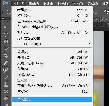The image size is (109, 106).
Task: Select the Elliptical Marquee tool
Action: (x=6, y=35)
